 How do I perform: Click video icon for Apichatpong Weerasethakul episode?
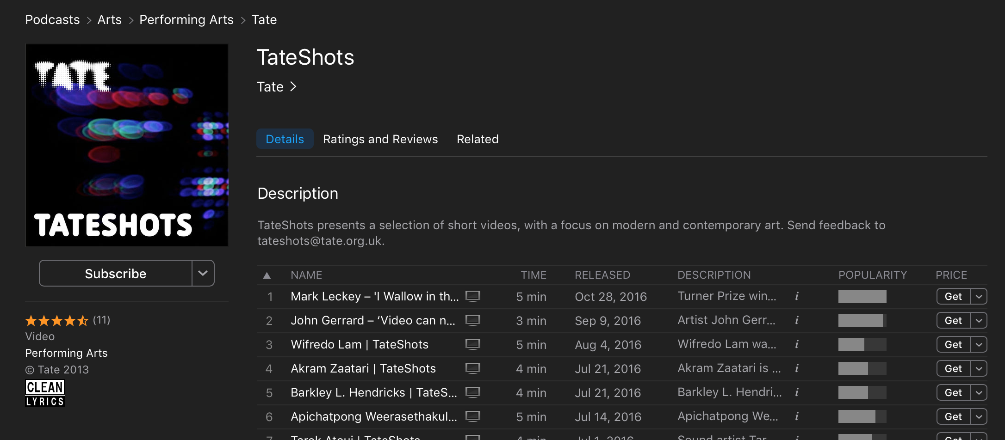(x=472, y=416)
